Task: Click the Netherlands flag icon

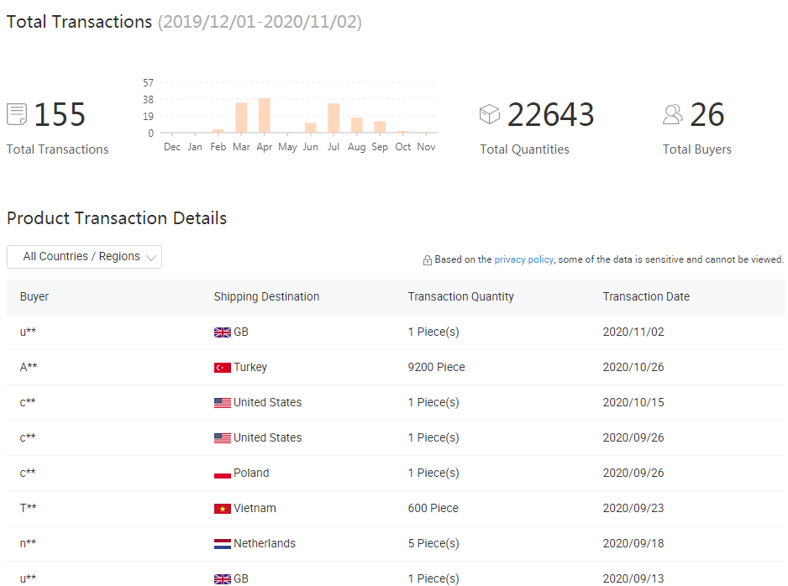Action: click(x=223, y=544)
